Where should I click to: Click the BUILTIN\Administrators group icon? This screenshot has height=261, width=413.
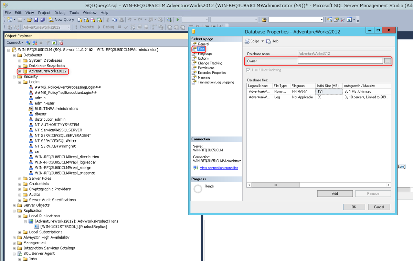(31, 109)
